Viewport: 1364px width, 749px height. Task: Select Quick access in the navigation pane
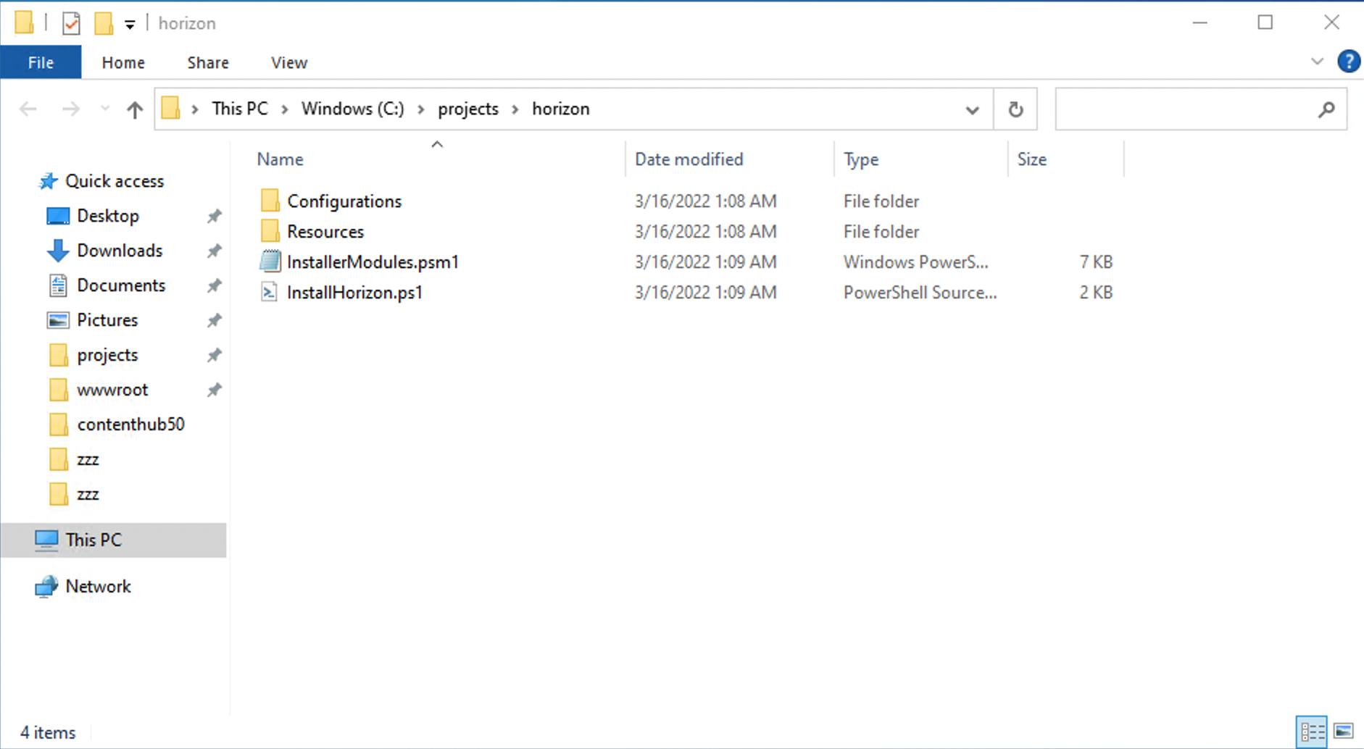click(115, 181)
